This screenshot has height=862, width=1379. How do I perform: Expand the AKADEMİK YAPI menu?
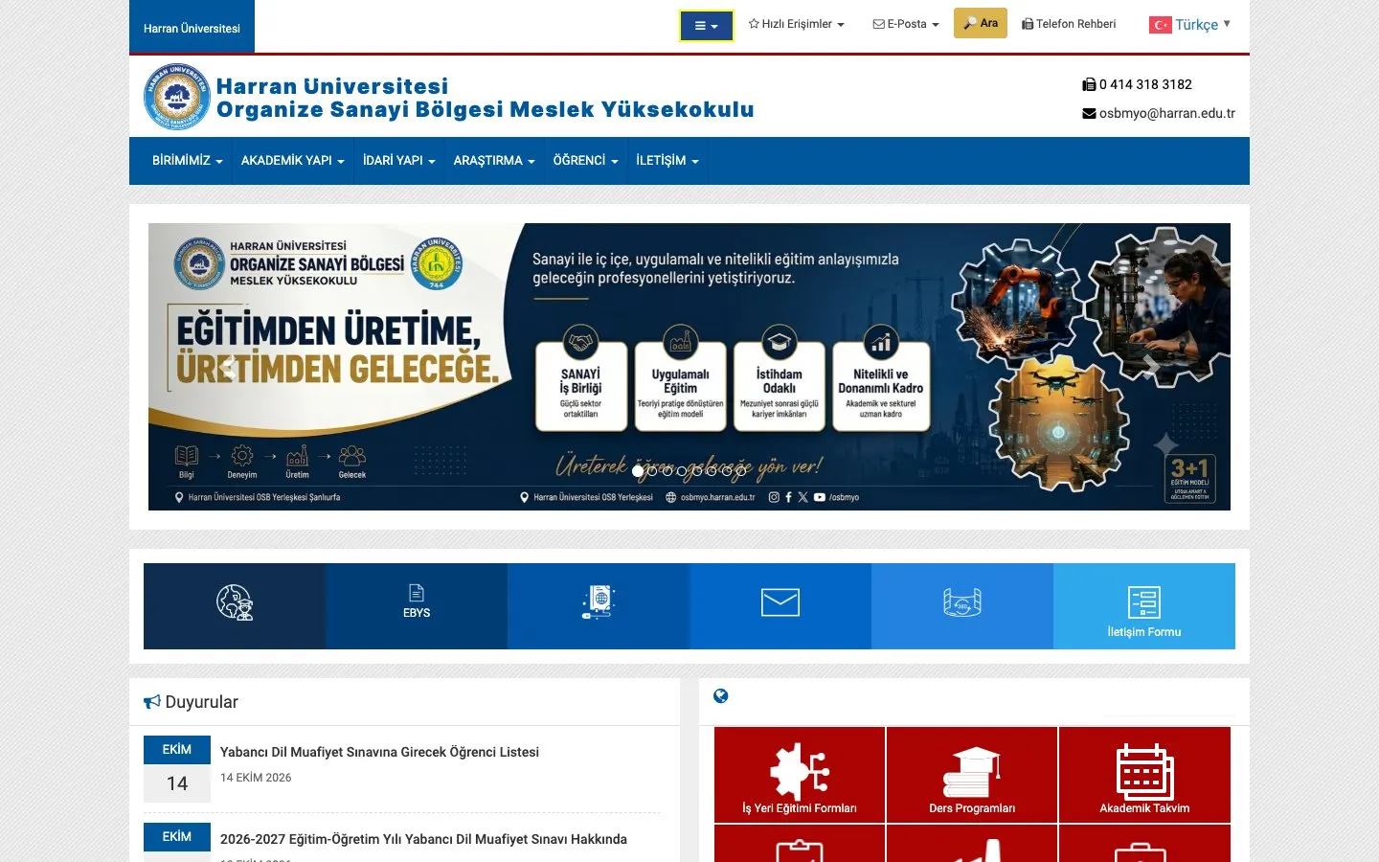[292, 161]
